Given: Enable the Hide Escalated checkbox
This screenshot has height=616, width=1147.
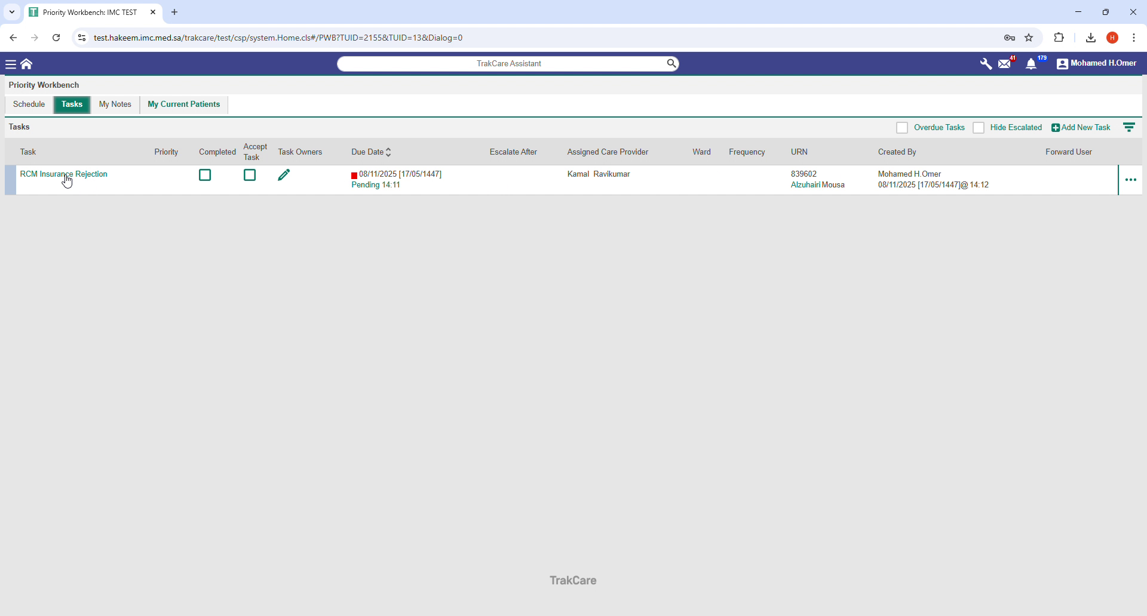Looking at the screenshot, I should point(979,128).
